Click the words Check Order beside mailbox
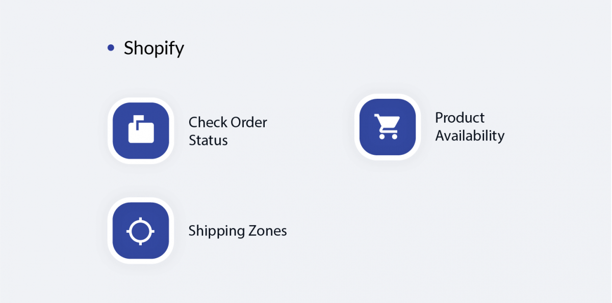 228,122
